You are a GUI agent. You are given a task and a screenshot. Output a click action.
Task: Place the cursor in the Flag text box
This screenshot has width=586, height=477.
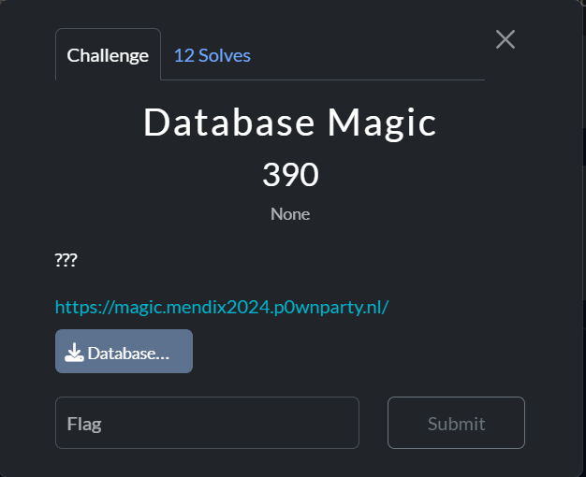(x=207, y=423)
